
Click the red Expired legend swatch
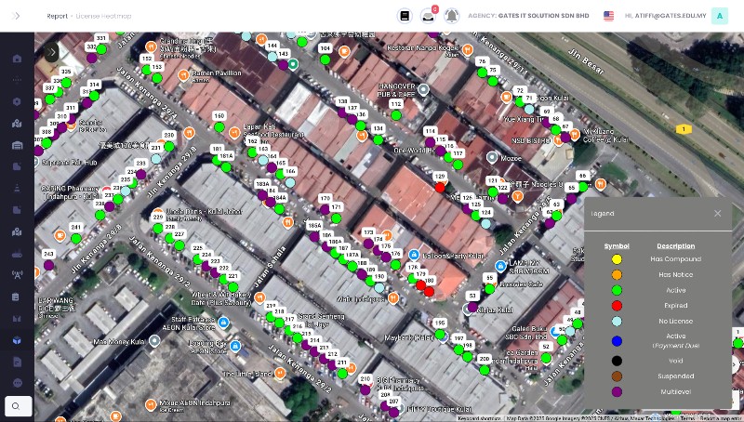[617, 305]
